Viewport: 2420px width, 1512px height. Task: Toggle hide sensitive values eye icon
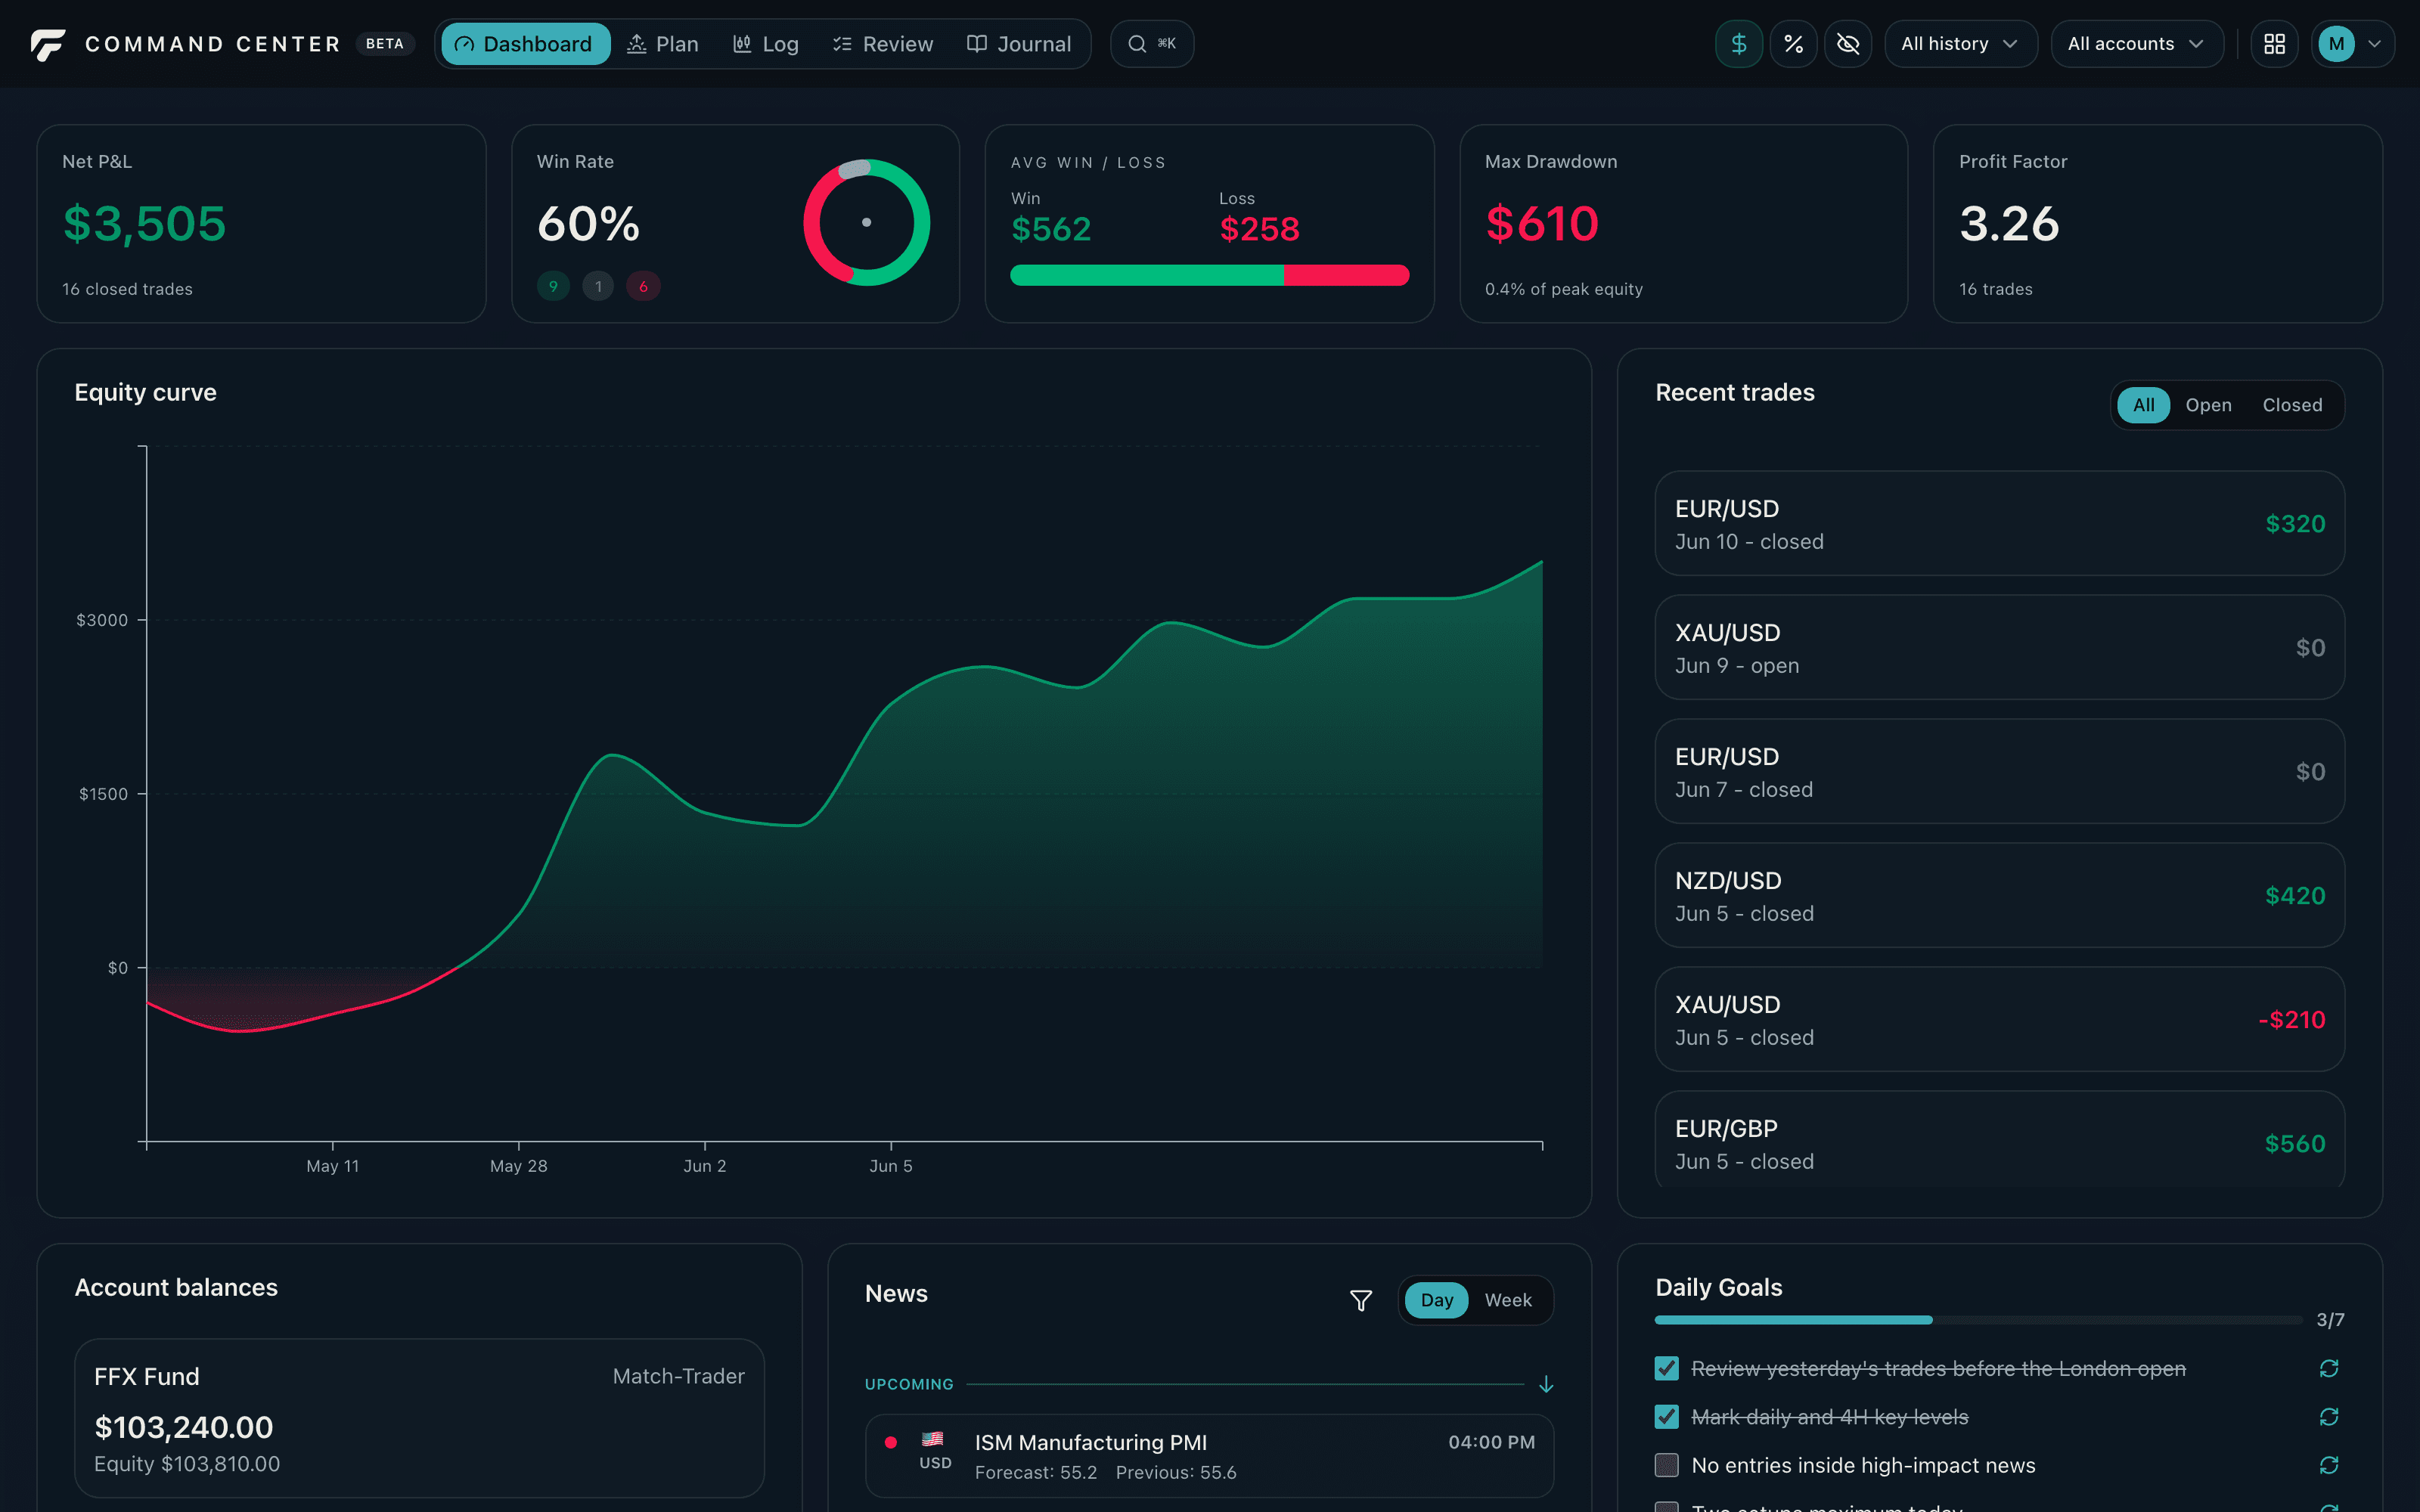(1847, 44)
